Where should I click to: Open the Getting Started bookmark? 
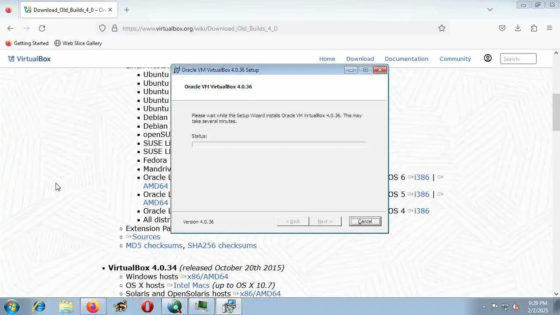(x=27, y=43)
